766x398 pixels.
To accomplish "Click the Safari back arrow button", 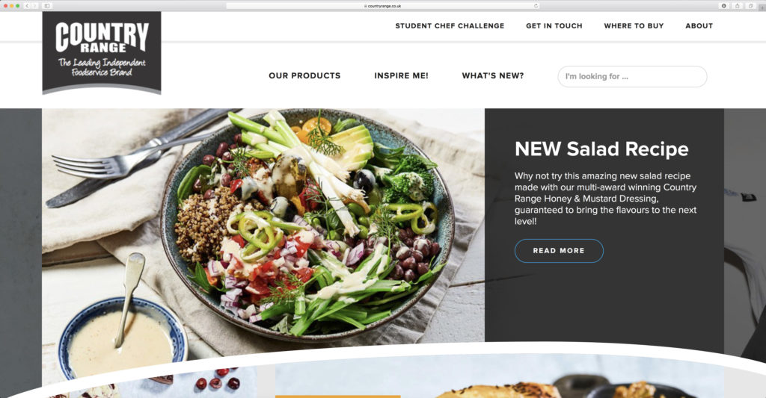I will 28,6.
